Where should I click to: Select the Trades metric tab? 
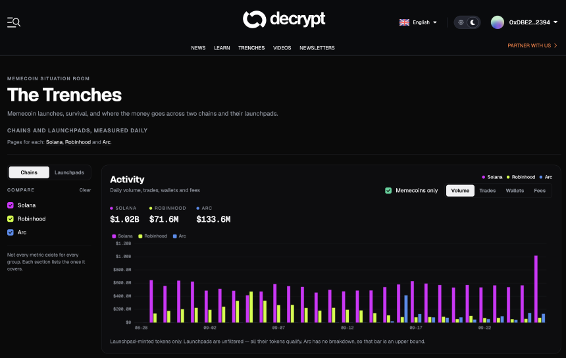point(487,191)
